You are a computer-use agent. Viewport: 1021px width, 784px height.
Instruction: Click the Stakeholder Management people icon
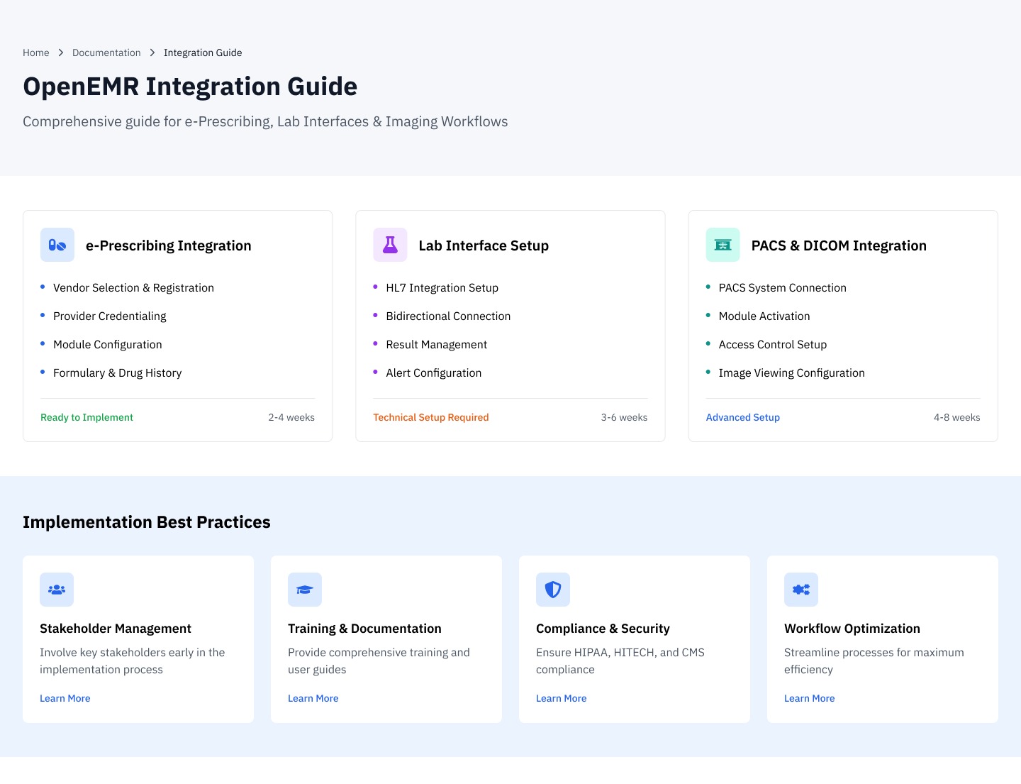click(57, 590)
